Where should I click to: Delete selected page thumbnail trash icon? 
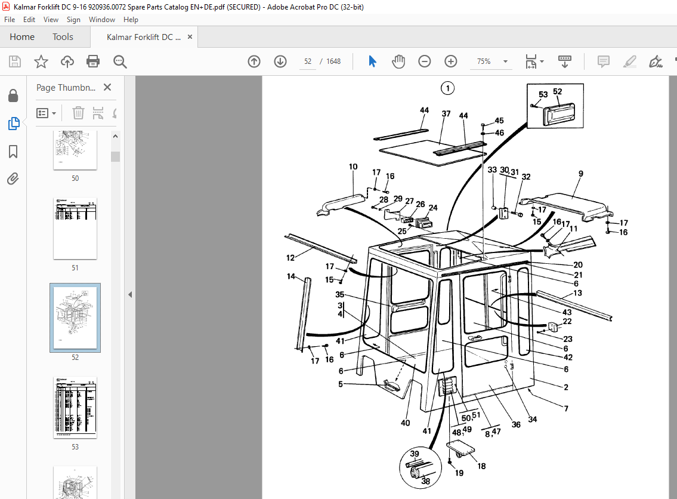pos(78,113)
